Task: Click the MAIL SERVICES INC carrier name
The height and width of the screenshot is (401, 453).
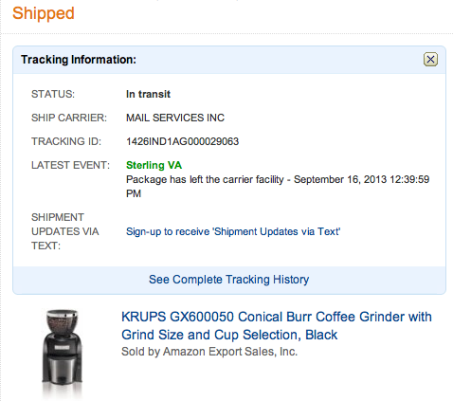Action: 175,118
